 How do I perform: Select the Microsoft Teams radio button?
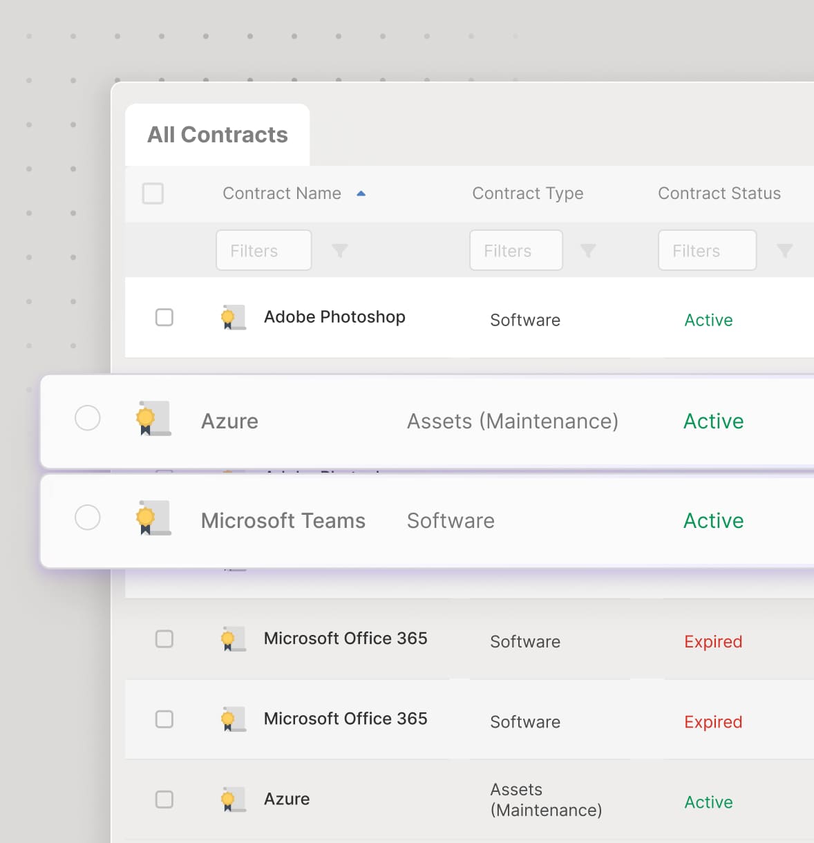pos(88,518)
